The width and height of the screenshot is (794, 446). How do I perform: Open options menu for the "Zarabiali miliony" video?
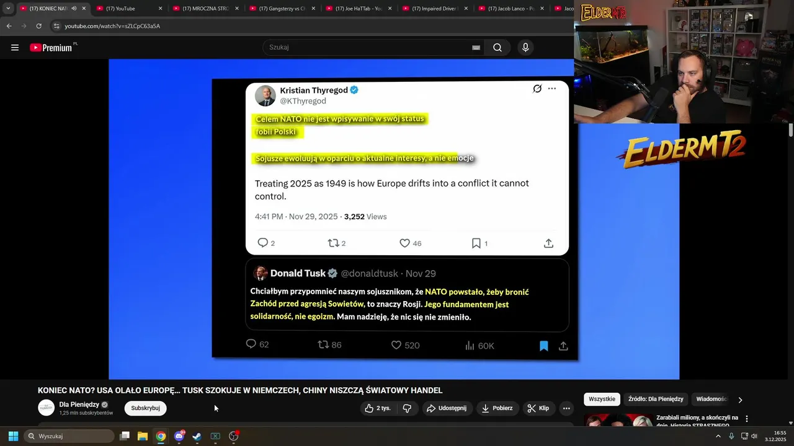pyautogui.click(x=747, y=419)
